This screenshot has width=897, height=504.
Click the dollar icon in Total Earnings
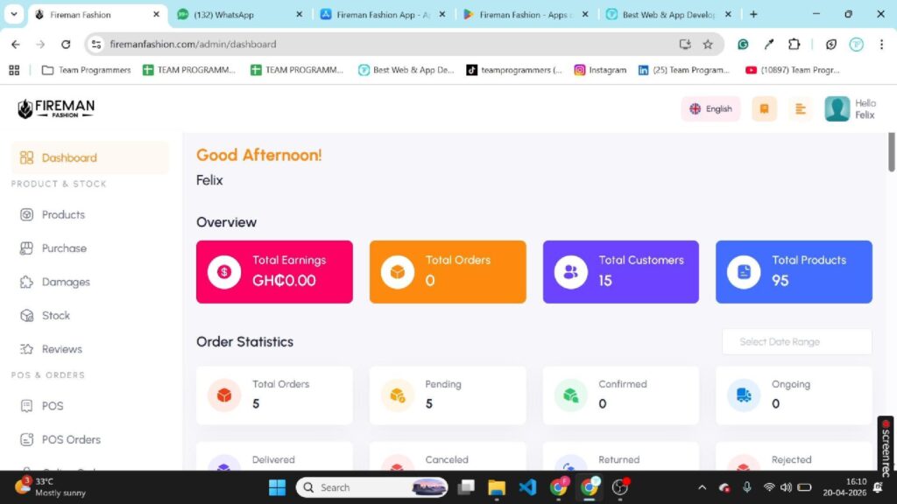coord(224,272)
